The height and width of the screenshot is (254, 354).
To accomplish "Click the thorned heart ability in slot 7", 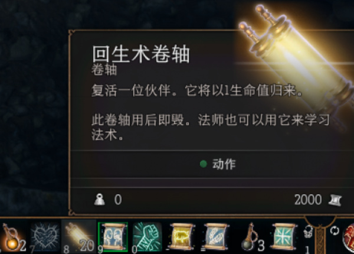I will (45, 237).
